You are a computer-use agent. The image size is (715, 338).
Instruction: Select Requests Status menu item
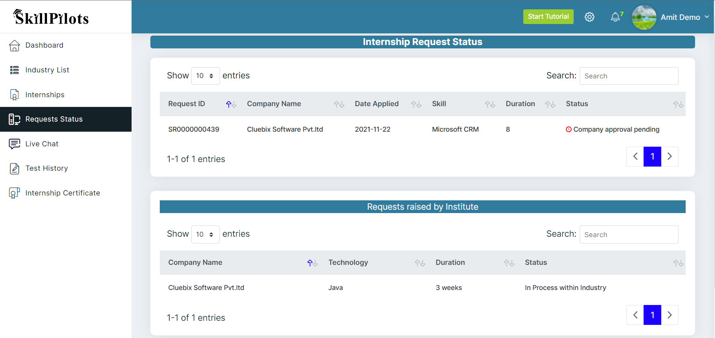pos(66,119)
